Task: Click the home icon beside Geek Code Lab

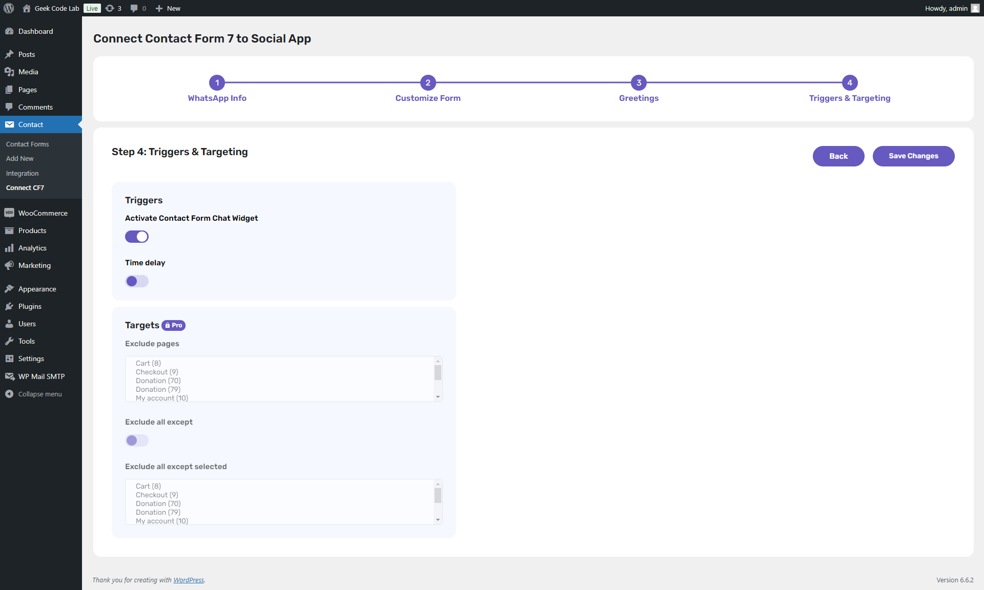Action: [27, 8]
